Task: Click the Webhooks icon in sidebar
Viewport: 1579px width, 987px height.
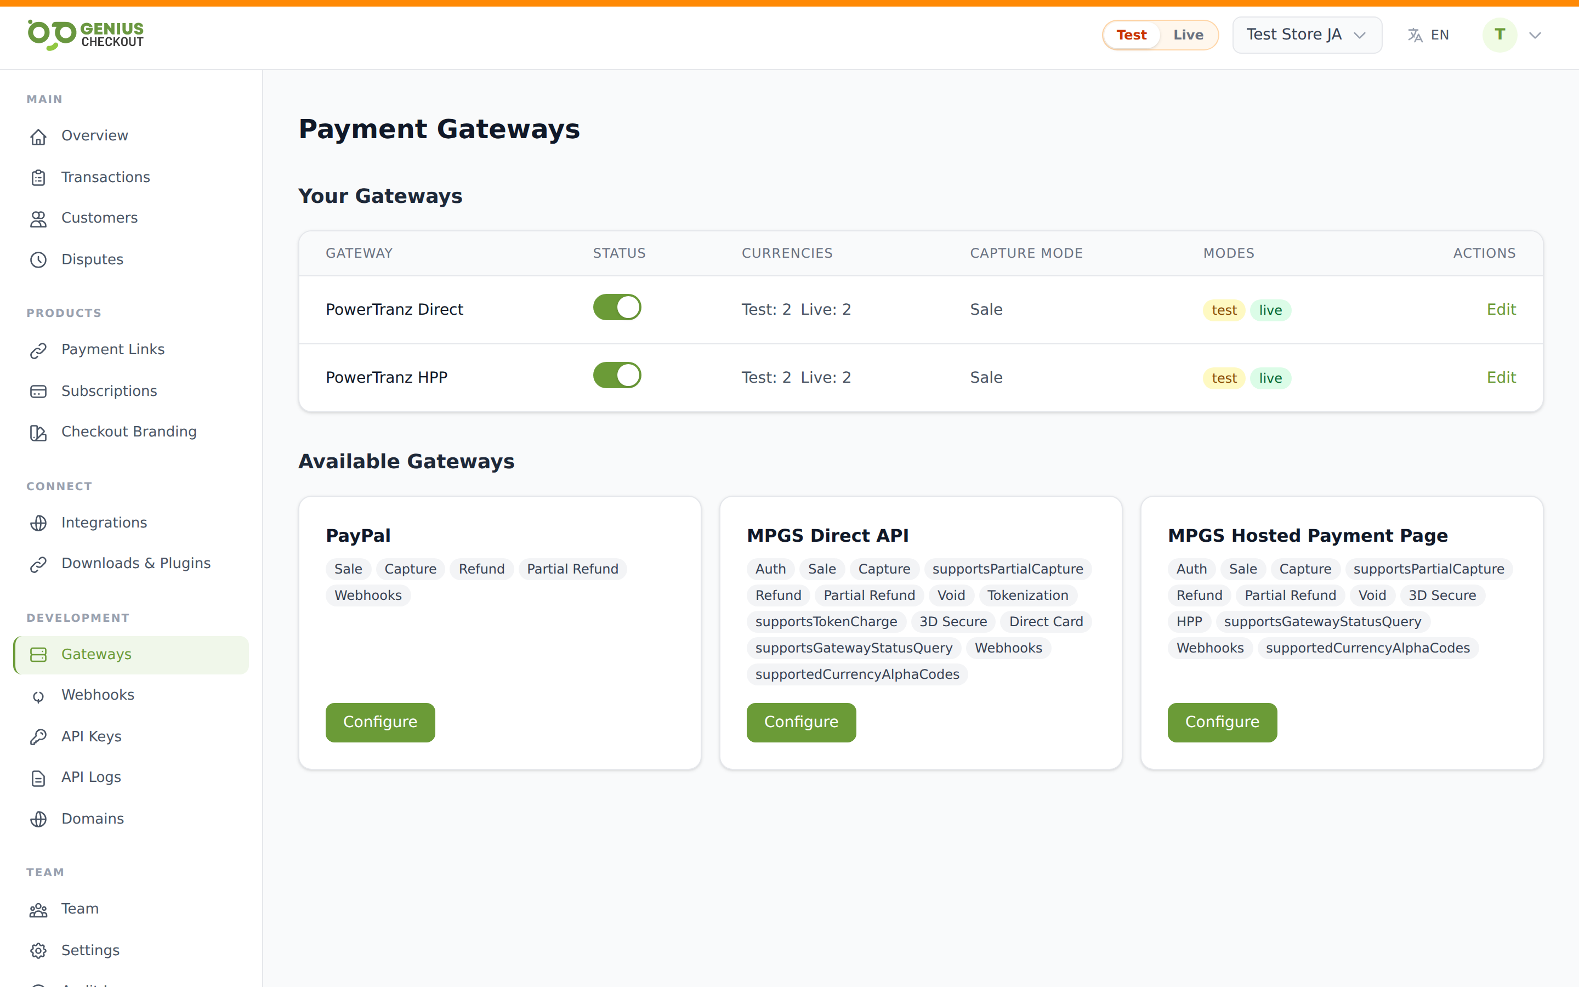Action: coord(38,696)
